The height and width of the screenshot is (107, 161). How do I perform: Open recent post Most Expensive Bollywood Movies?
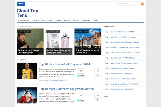pos(120,37)
